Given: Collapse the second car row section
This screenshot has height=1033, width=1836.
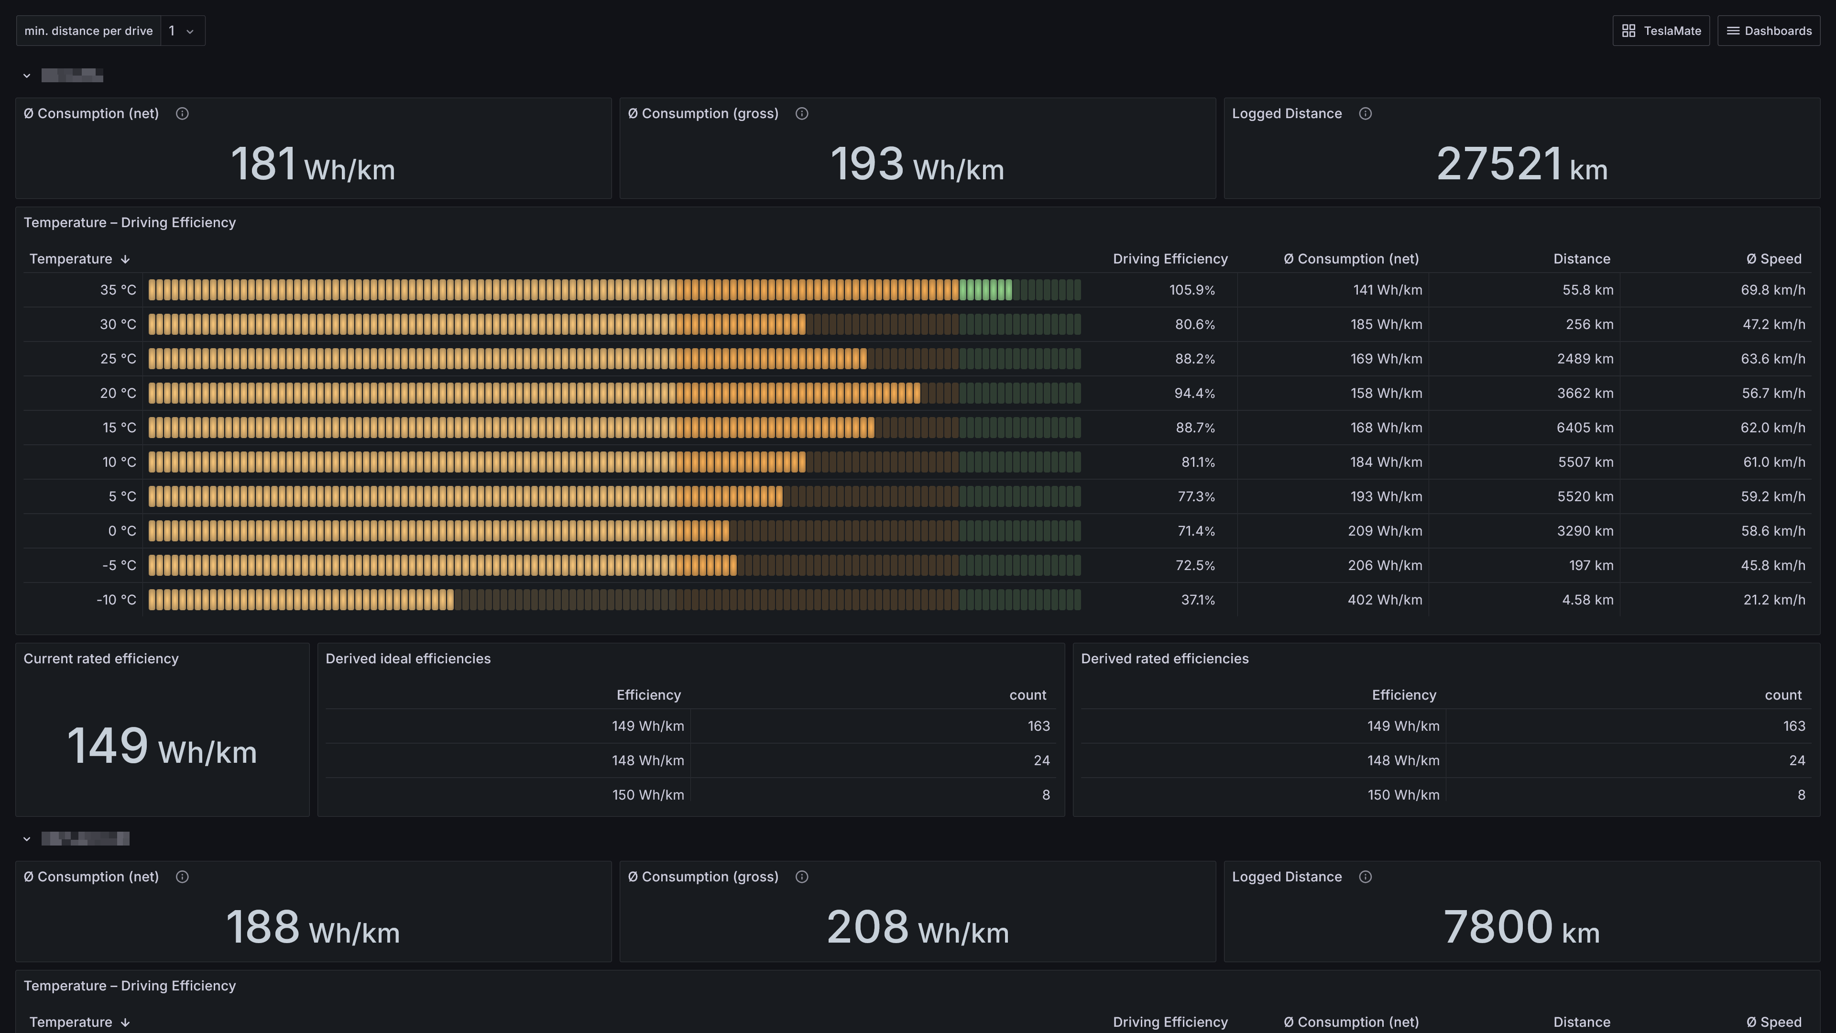Looking at the screenshot, I should (x=27, y=839).
